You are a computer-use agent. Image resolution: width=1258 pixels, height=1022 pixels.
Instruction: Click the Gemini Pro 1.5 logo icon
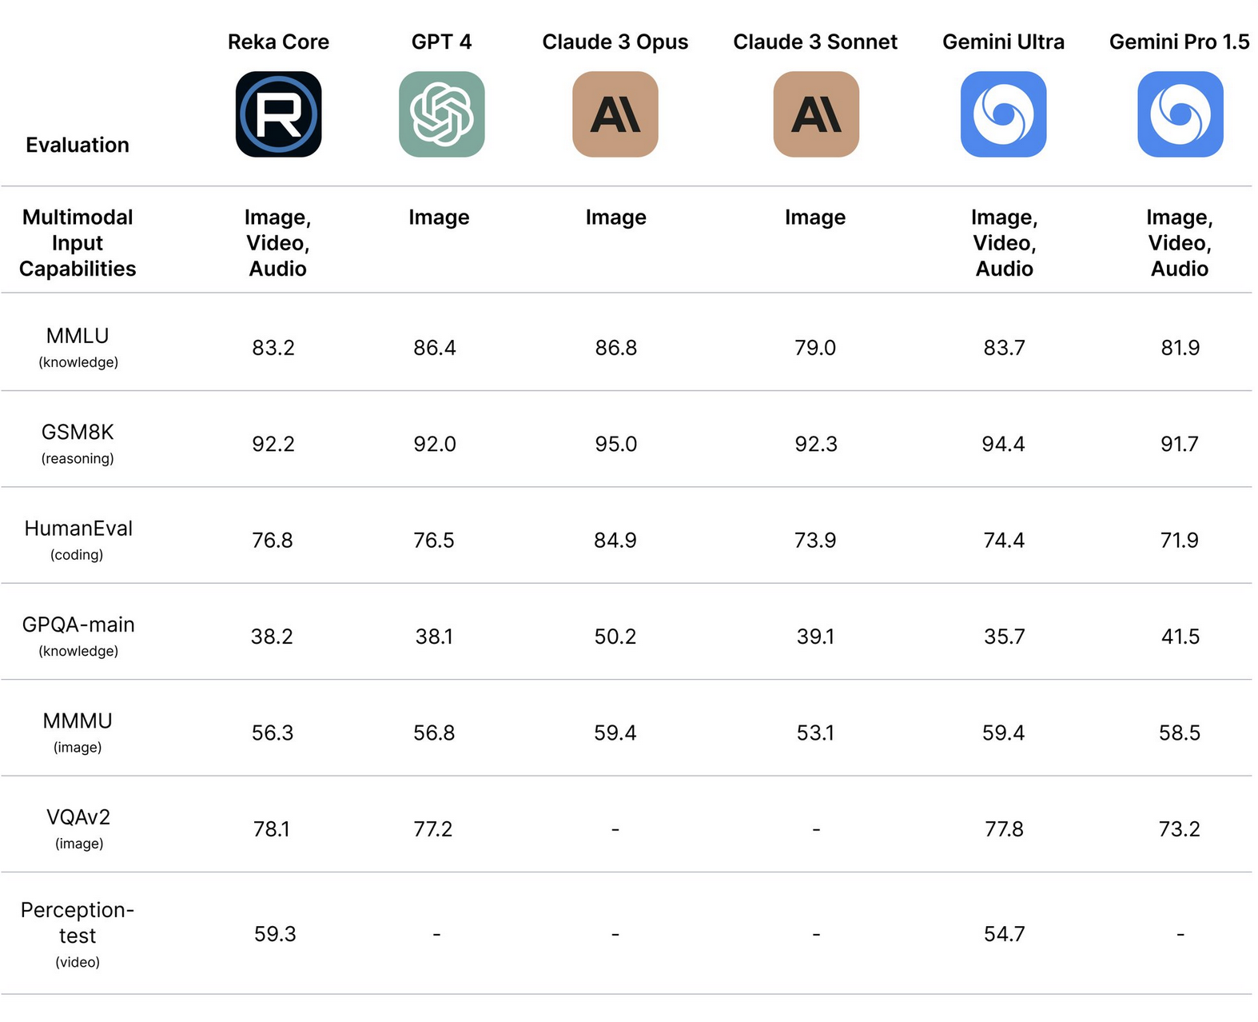[x=1180, y=114]
